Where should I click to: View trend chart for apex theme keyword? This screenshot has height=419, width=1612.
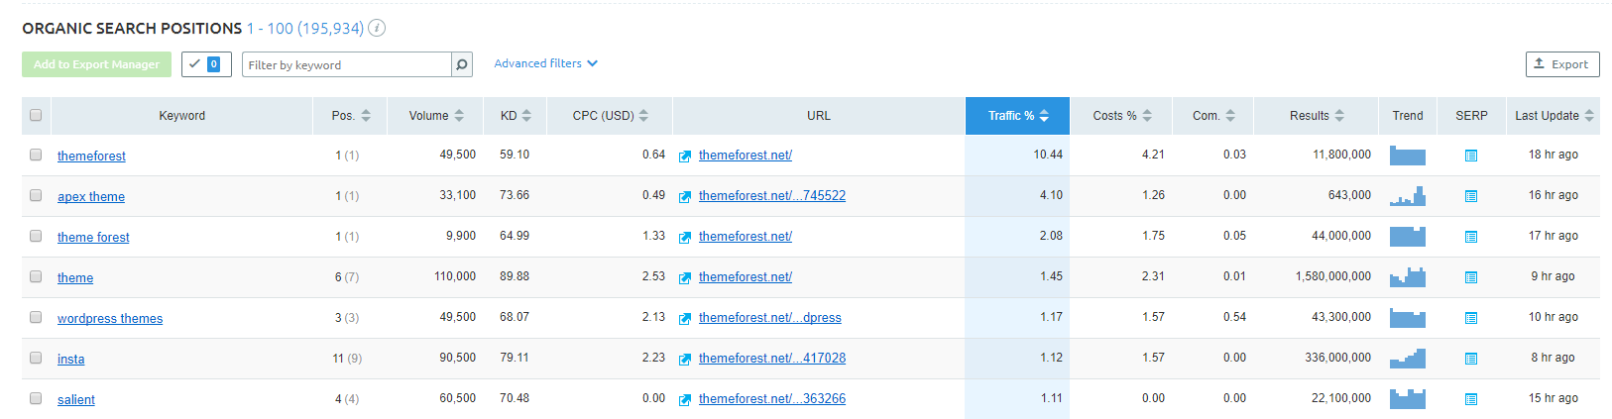[1408, 196]
